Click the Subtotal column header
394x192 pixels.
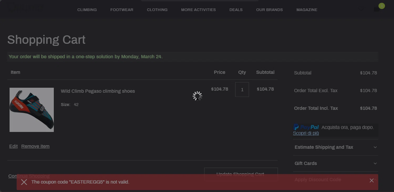coord(265,72)
